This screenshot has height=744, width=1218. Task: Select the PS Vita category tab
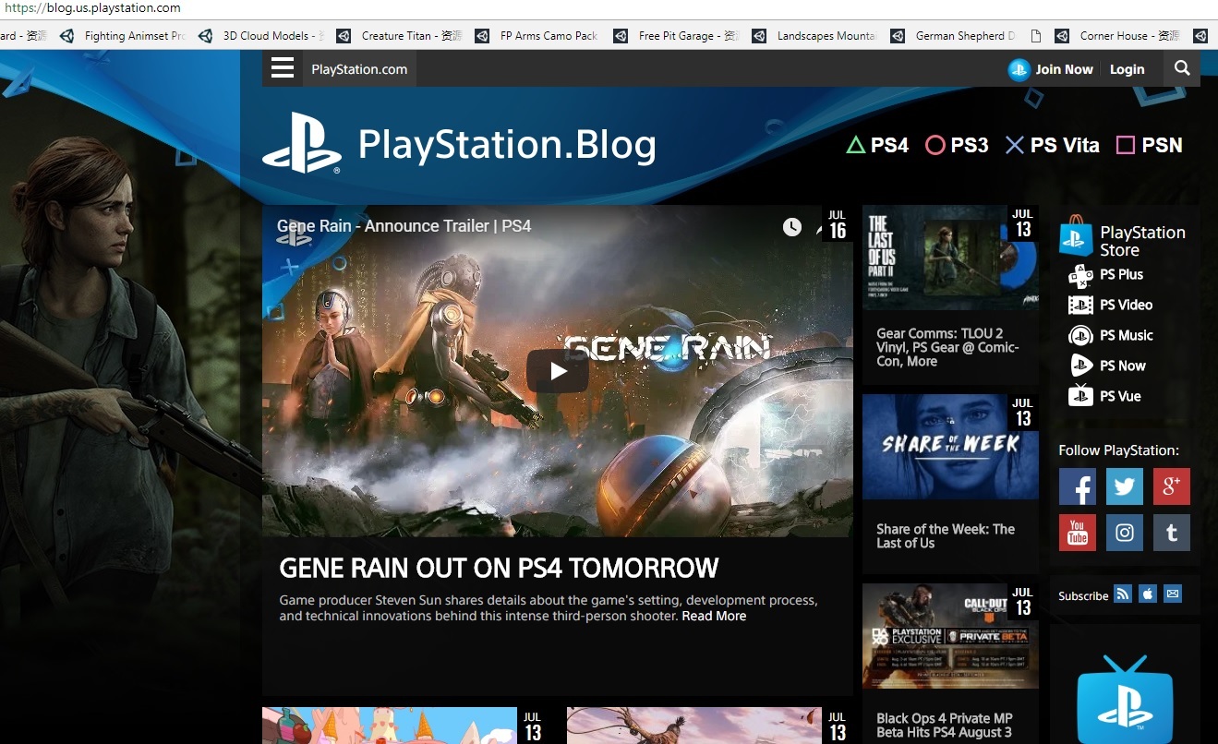(1052, 145)
